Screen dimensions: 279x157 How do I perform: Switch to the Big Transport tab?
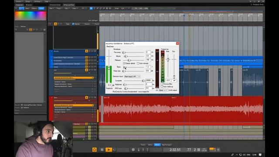click(x=167, y=145)
